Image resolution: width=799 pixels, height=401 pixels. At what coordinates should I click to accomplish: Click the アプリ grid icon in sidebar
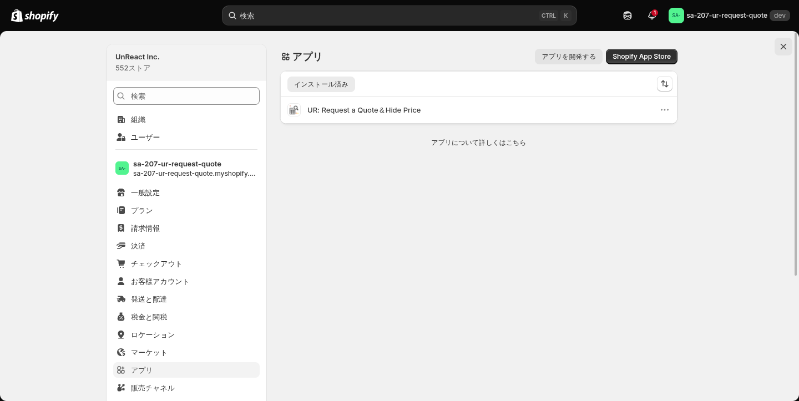pyautogui.click(x=121, y=370)
